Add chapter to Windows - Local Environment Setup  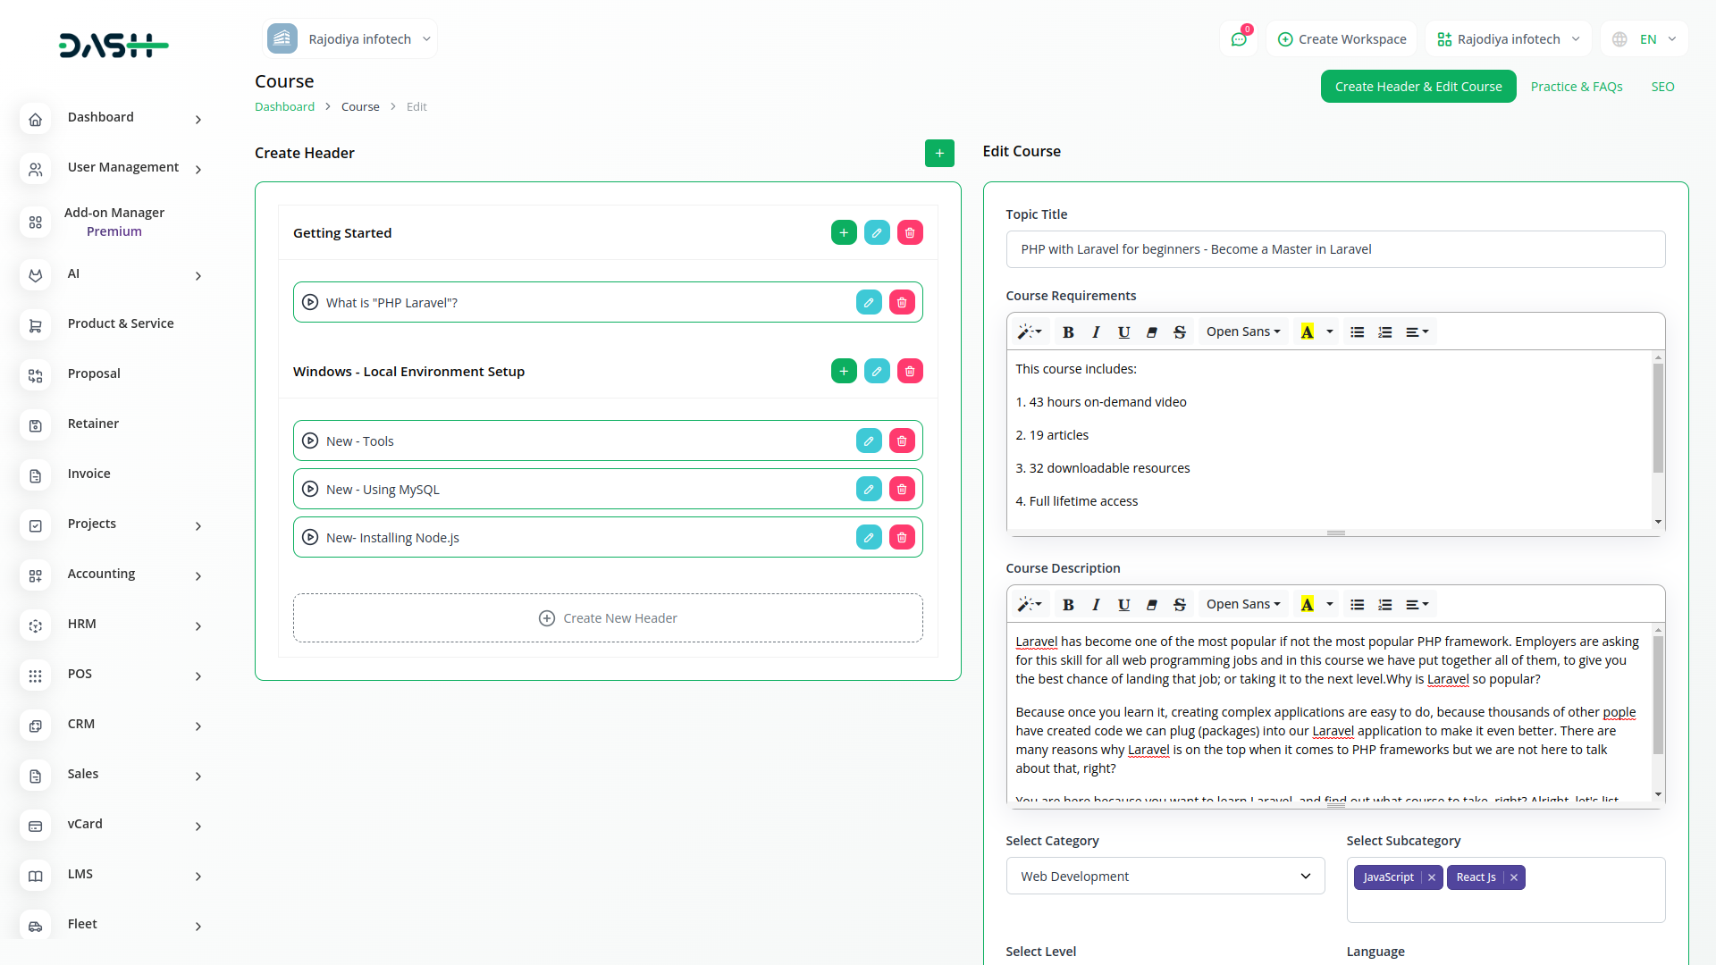tap(843, 371)
